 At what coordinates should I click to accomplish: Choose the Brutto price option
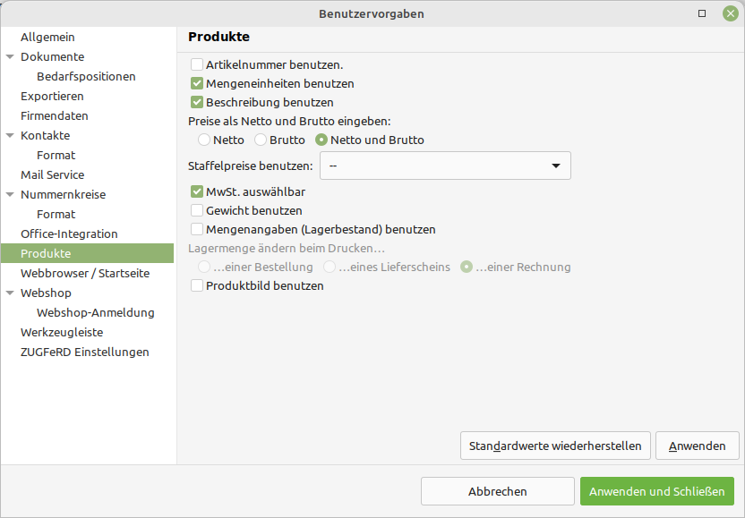coord(261,140)
